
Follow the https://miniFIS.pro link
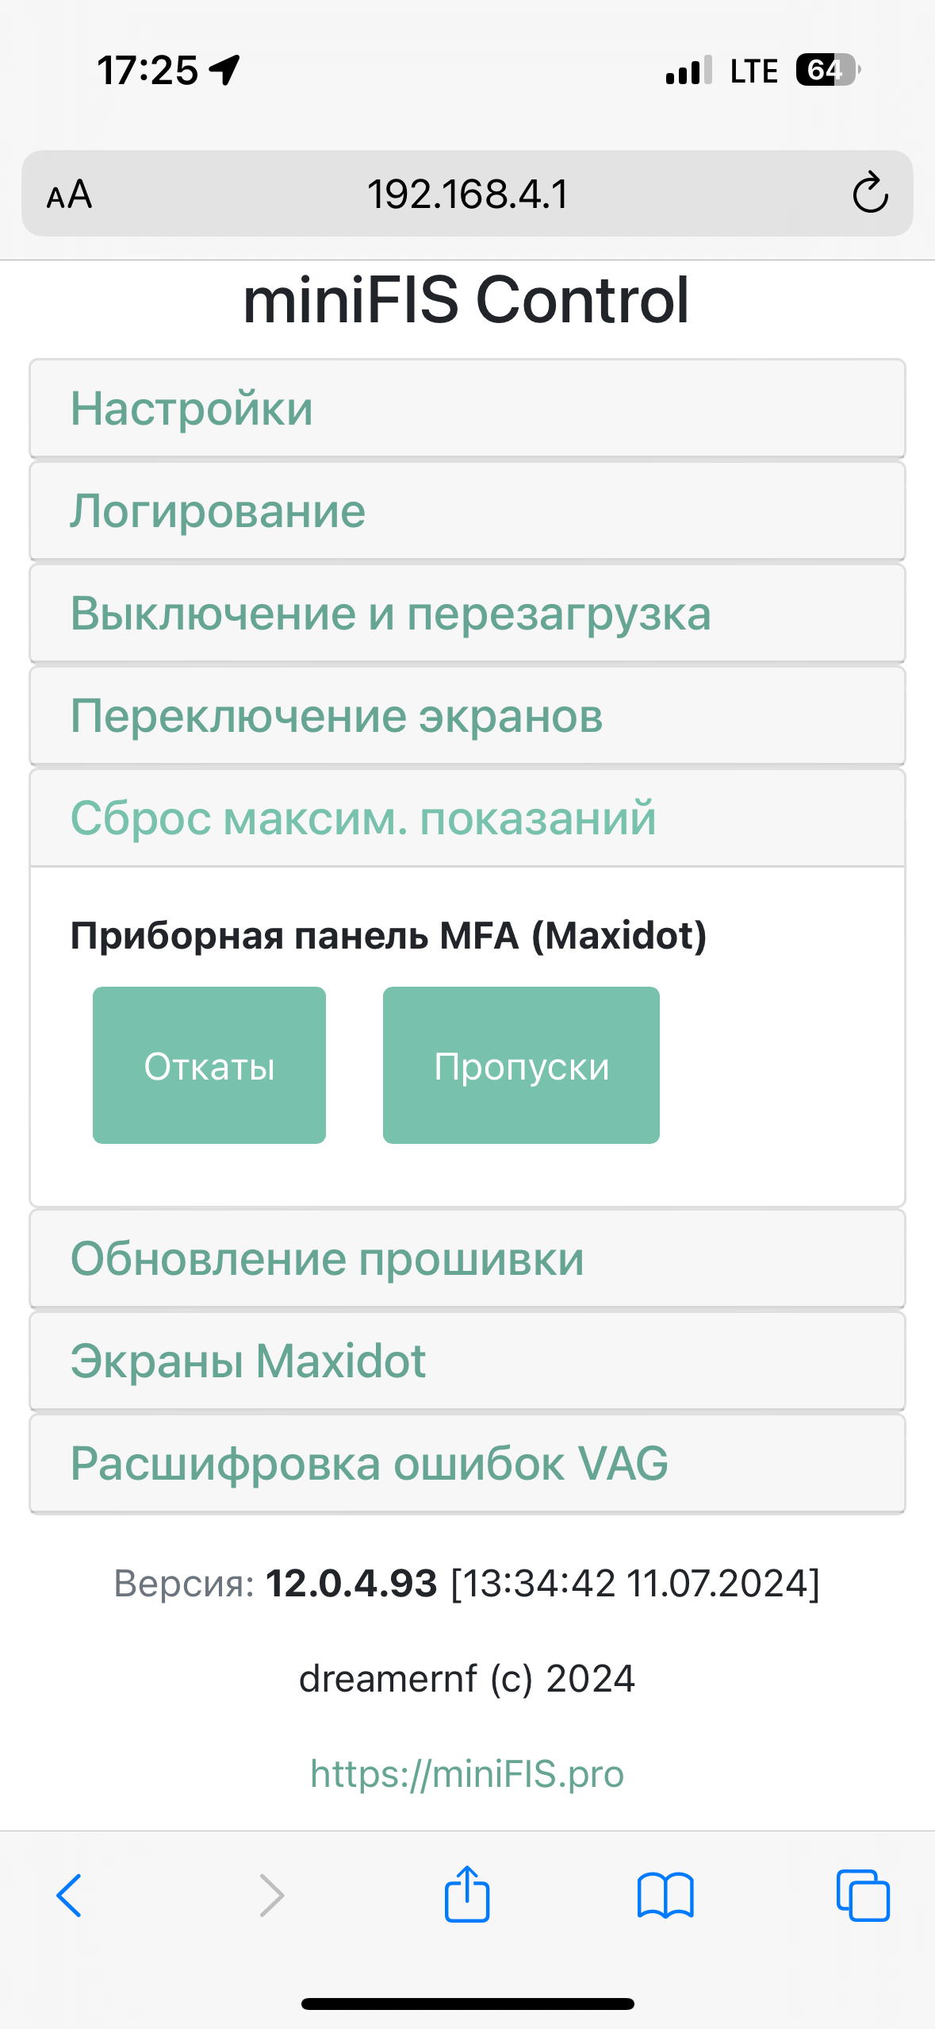(x=467, y=1773)
